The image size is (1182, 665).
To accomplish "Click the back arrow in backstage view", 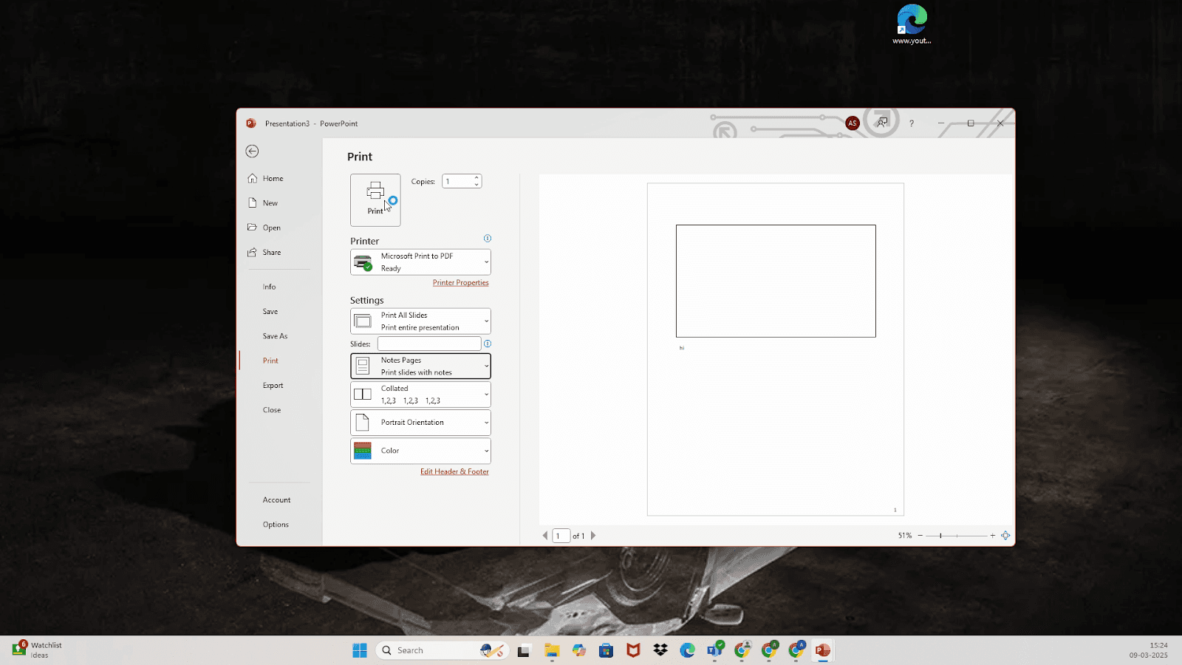I will point(252,151).
